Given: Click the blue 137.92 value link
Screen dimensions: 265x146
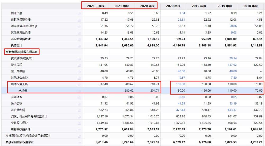Looking at the screenshot, I should click(225, 65).
